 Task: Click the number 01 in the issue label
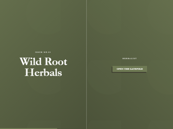coord(50,52)
